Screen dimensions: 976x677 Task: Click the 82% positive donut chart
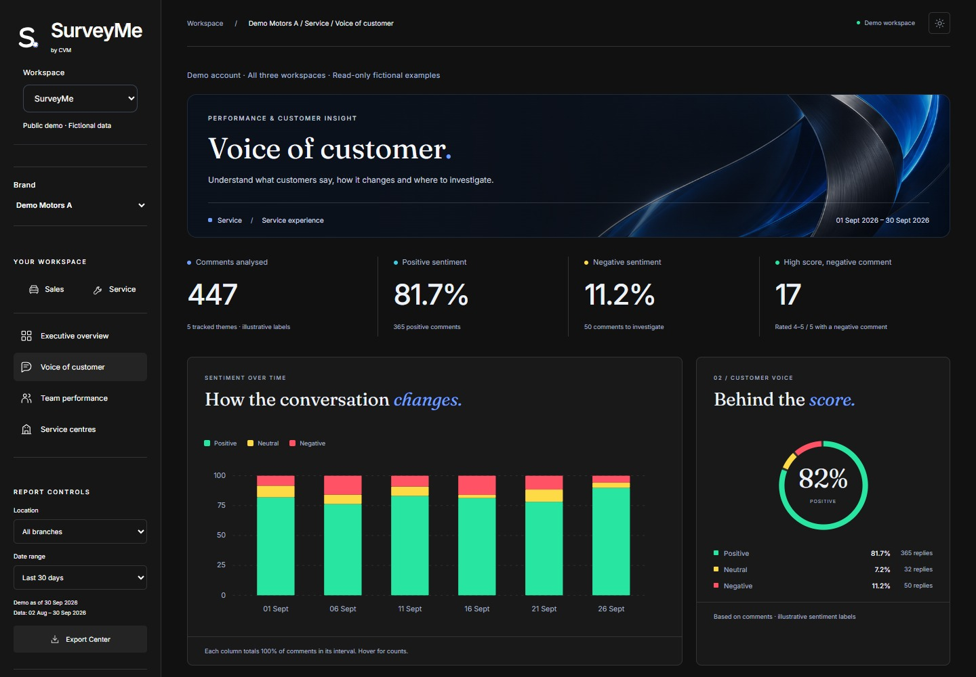point(823,485)
